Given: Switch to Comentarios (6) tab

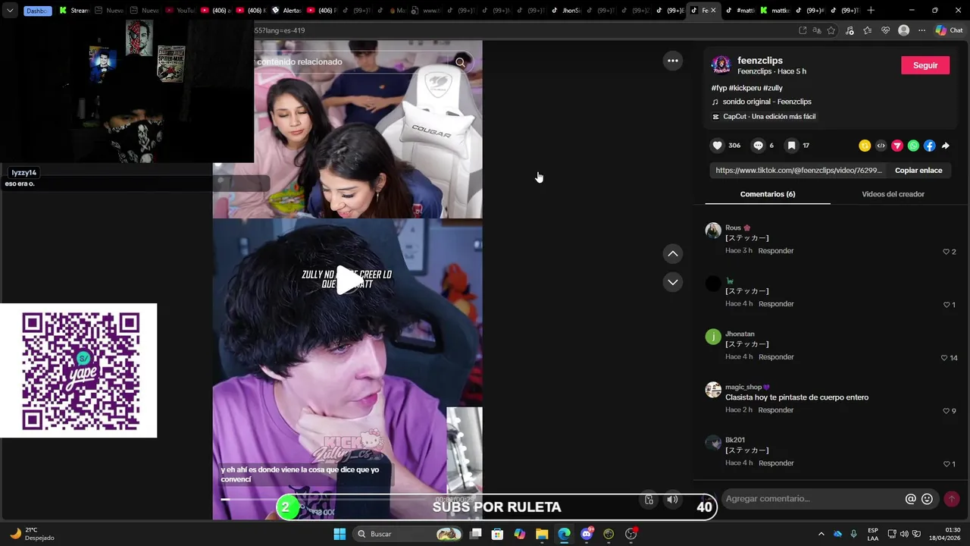Looking at the screenshot, I should tap(768, 194).
